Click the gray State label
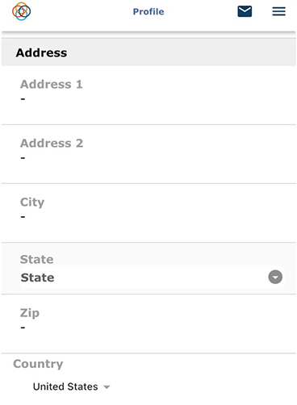Image resolution: width=297 pixels, height=405 pixels. [x=36, y=259]
